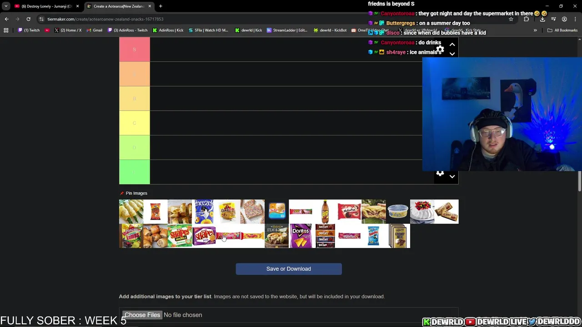Open the browser extensions menu

(x=526, y=19)
